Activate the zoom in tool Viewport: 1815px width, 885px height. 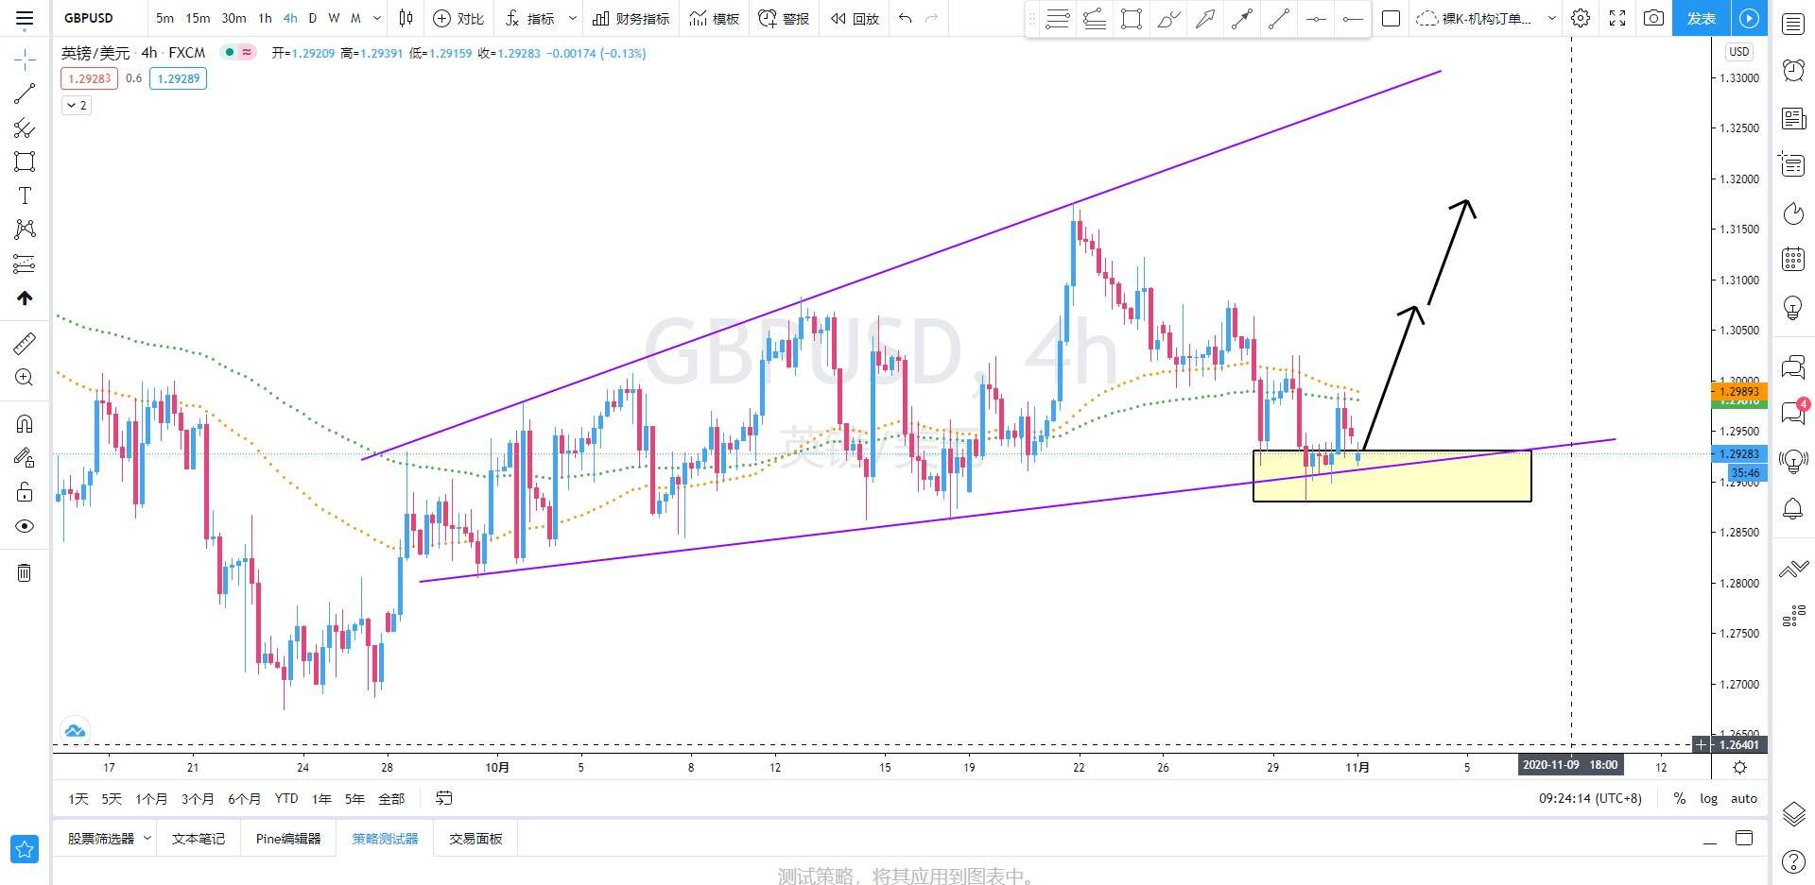(25, 378)
